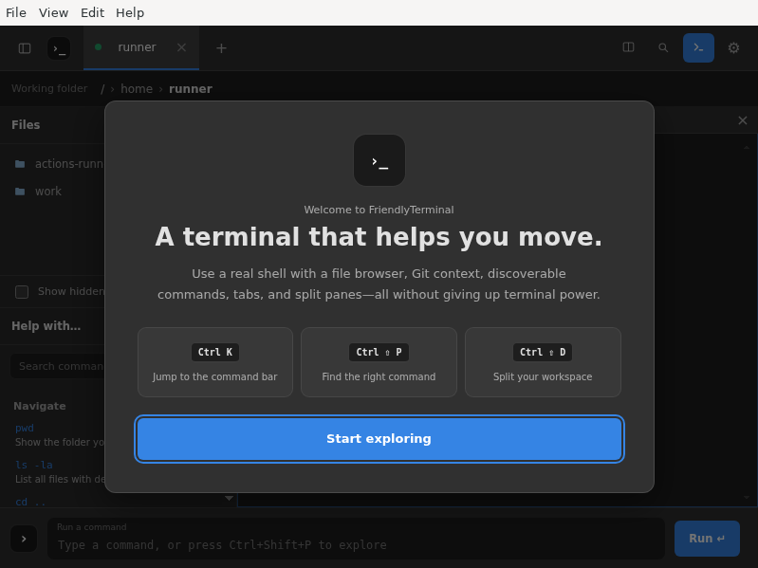Click the chevron prompt icon beside command input

(x=24, y=539)
